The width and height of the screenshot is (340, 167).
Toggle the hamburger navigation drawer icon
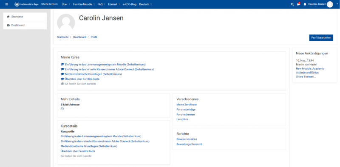[x=6, y=4]
